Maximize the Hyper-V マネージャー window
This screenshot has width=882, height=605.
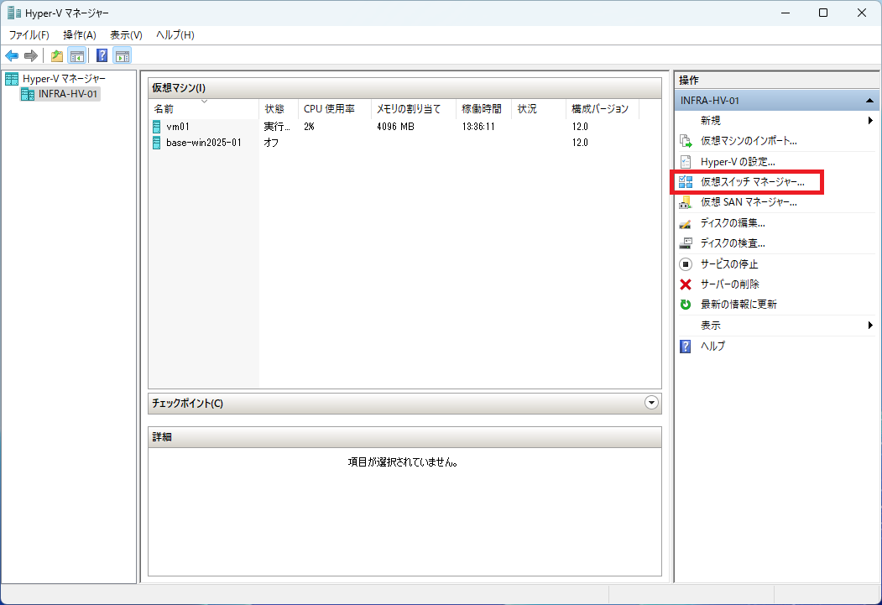[x=823, y=13]
